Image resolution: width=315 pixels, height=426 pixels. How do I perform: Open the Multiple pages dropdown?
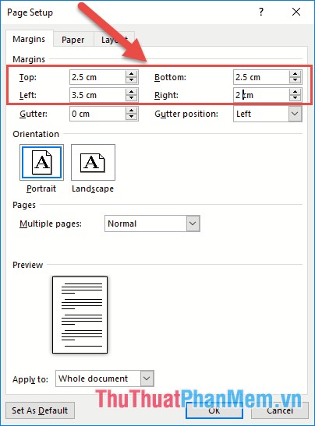pos(152,224)
